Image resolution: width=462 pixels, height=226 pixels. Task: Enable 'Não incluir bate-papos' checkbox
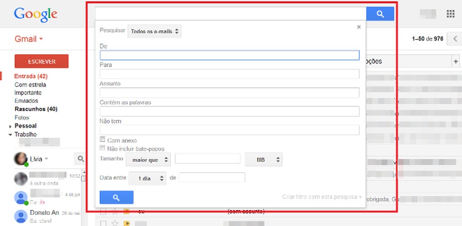pyautogui.click(x=102, y=148)
